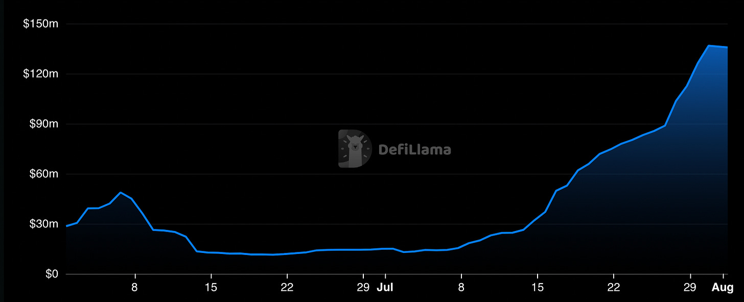The width and height of the screenshot is (744, 302).
Task: Click the 15 label before Jul
Action: 211,287
